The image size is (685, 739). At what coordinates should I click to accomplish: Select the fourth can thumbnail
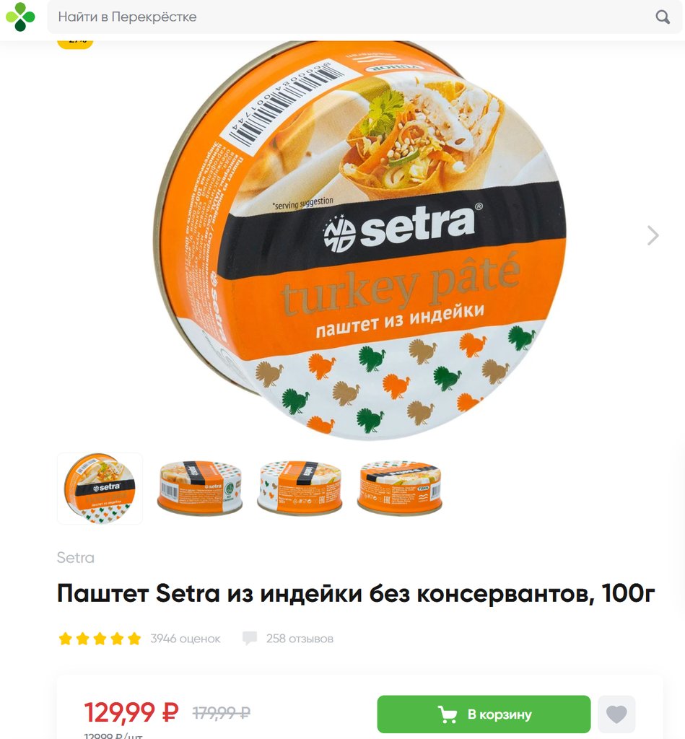[400, 489]
